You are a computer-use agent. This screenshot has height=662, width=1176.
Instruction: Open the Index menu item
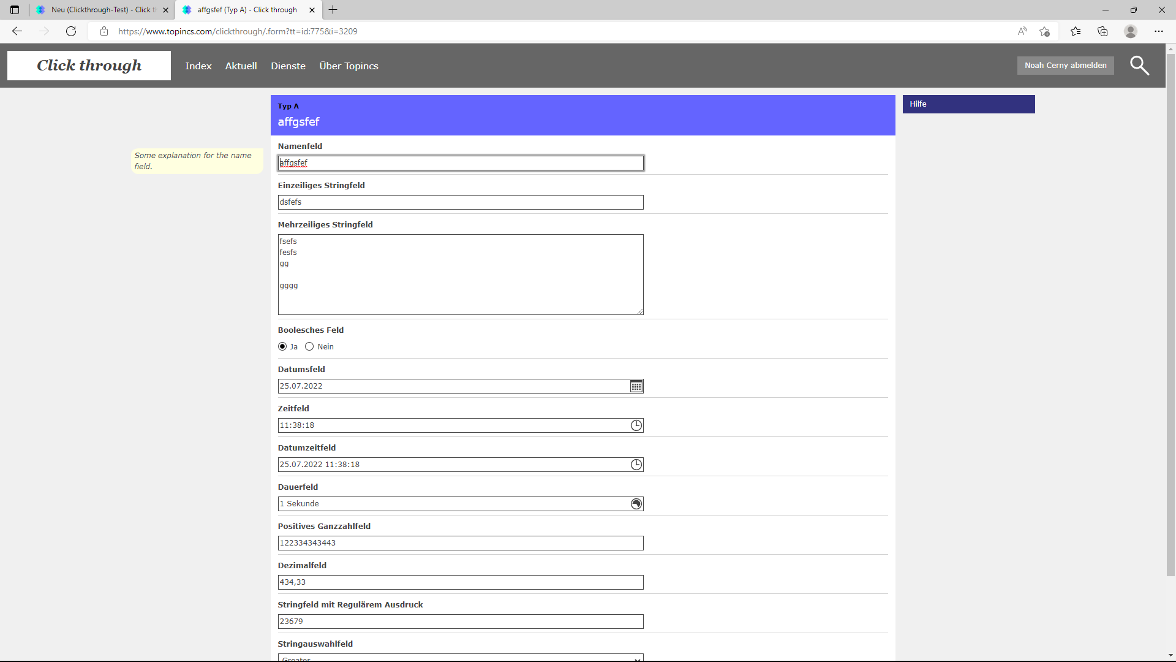pyautogui.click(x=198, y=66)
